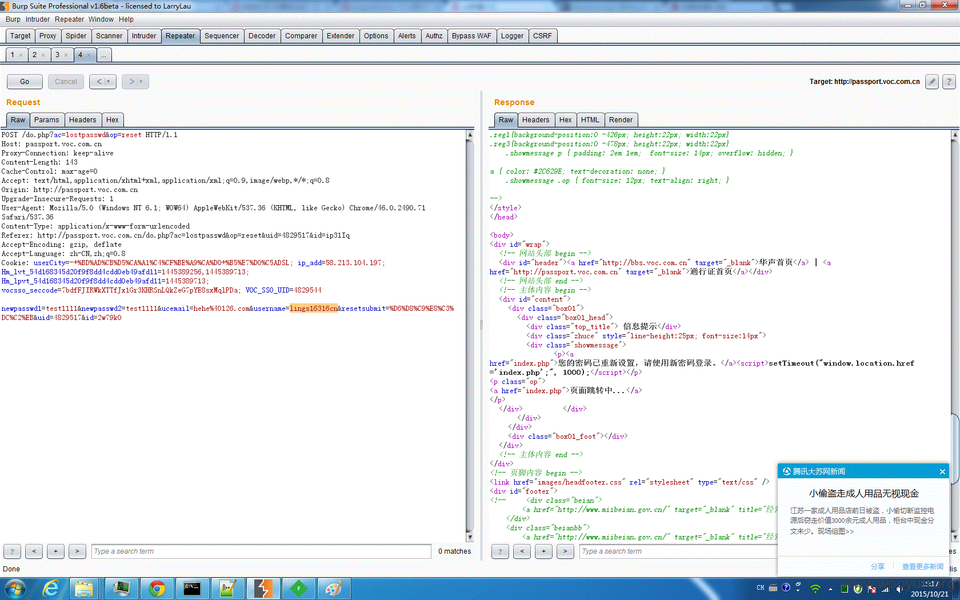Screen dimensions: 960x600
Task: Open the CSRF tab
Action: pos(542,36)
